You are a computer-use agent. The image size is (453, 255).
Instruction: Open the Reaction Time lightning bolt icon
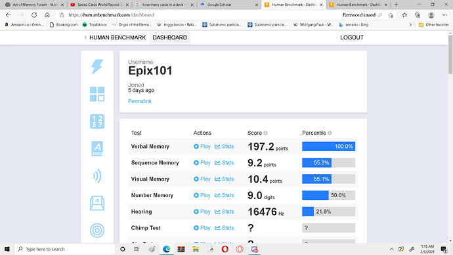pyautogui.click(x=97, y=67)
